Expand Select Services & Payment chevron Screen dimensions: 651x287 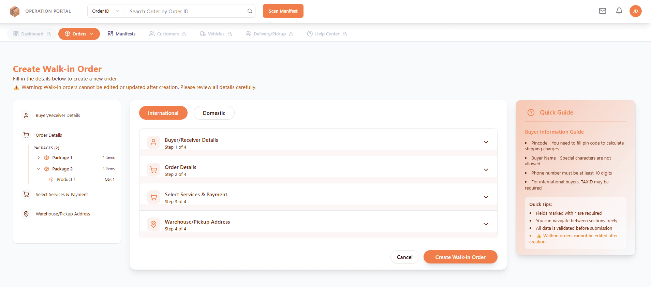coord(486,197)
